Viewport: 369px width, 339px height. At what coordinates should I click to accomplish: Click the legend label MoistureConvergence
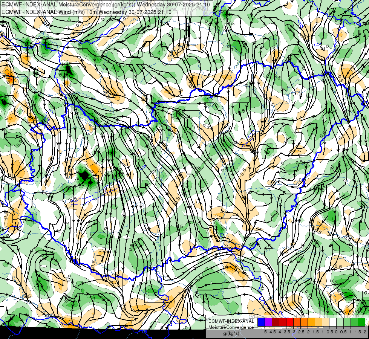(231, 327)
